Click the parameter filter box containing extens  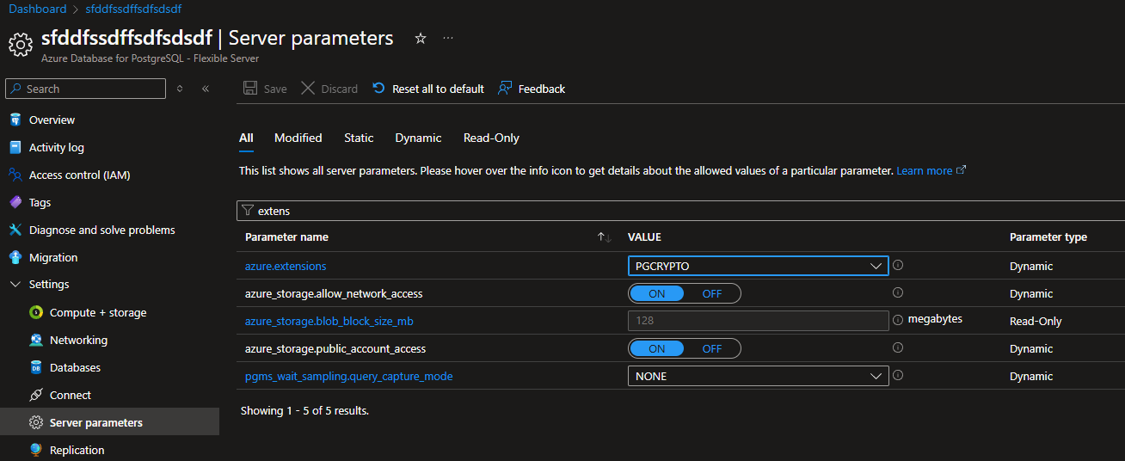tap(680, 210)
